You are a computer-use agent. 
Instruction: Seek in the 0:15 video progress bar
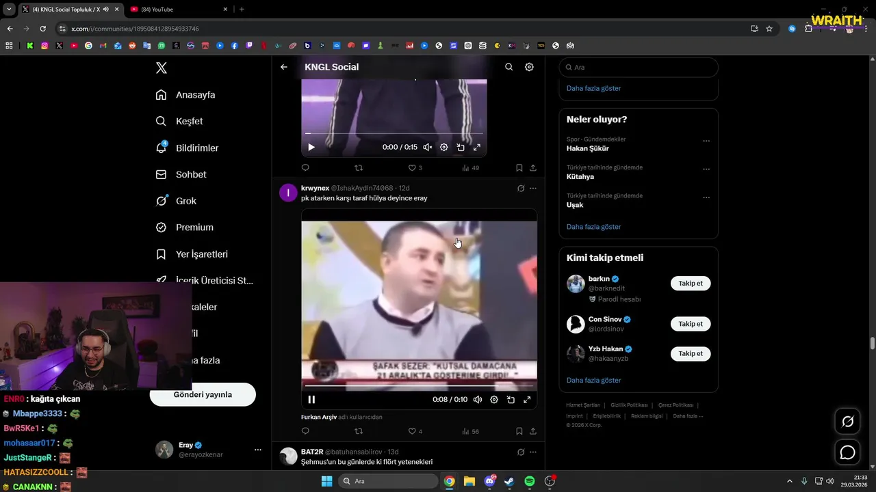[394, 133]
